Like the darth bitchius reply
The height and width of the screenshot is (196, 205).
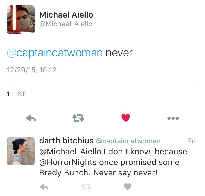(x=128, y=187)
